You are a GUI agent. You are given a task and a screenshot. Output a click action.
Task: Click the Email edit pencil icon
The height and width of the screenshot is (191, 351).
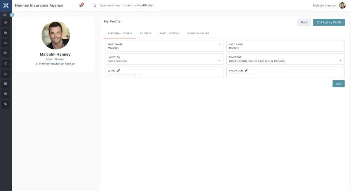coord(118,71)
